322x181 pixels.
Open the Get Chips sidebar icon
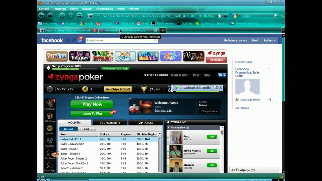coord(50,155)
